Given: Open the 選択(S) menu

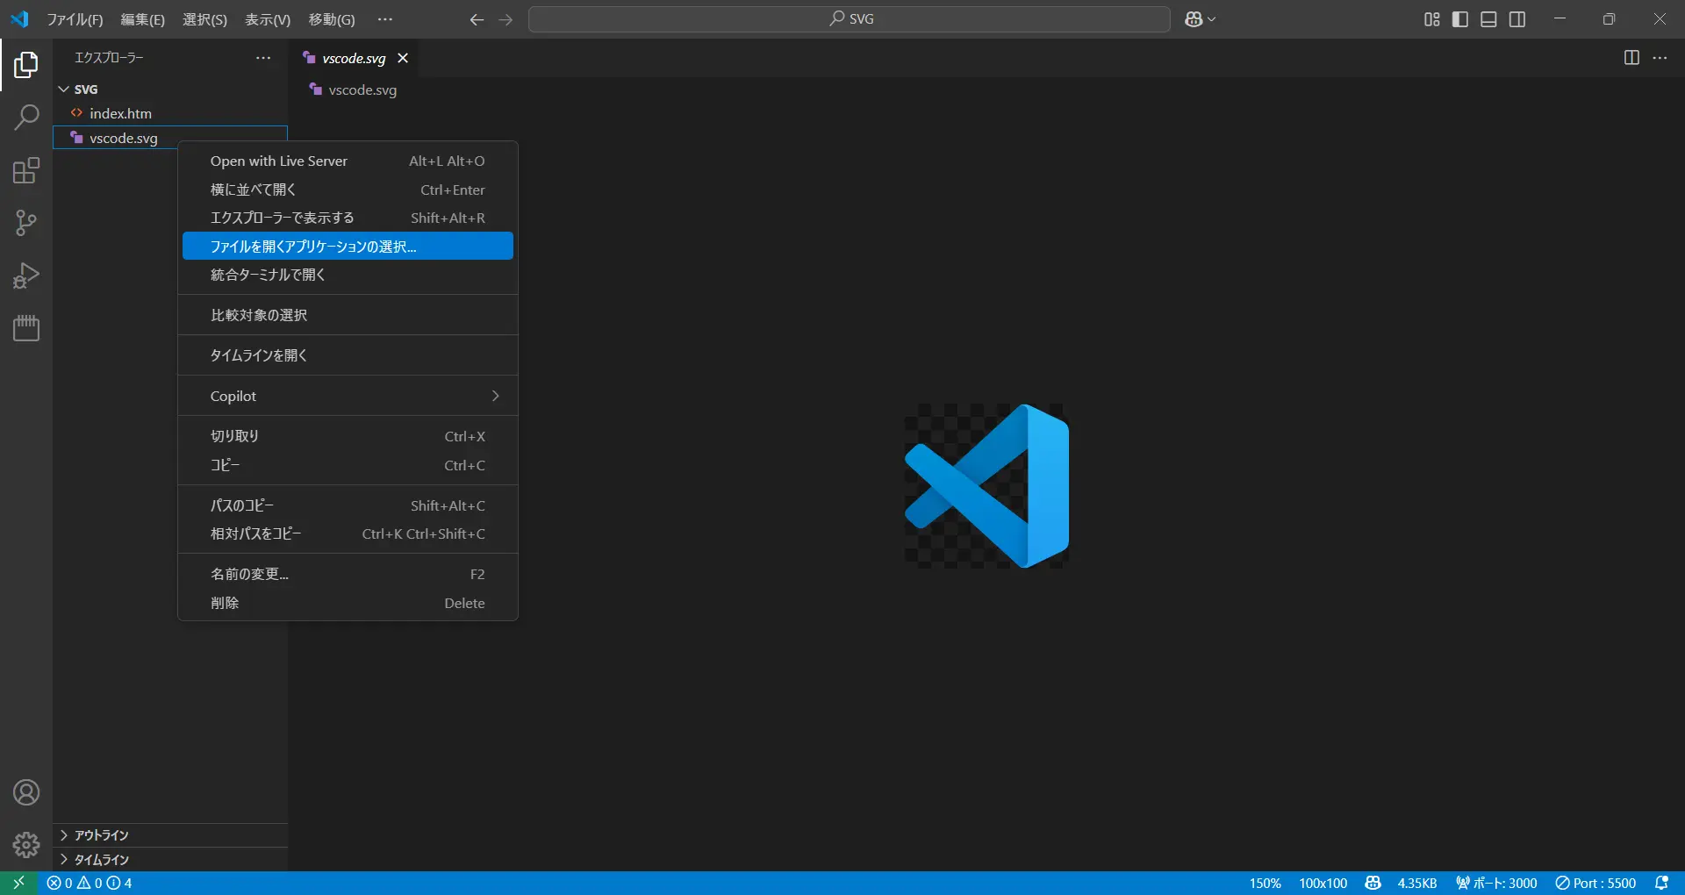Looking at the screenshot, I should click(204, 19).
